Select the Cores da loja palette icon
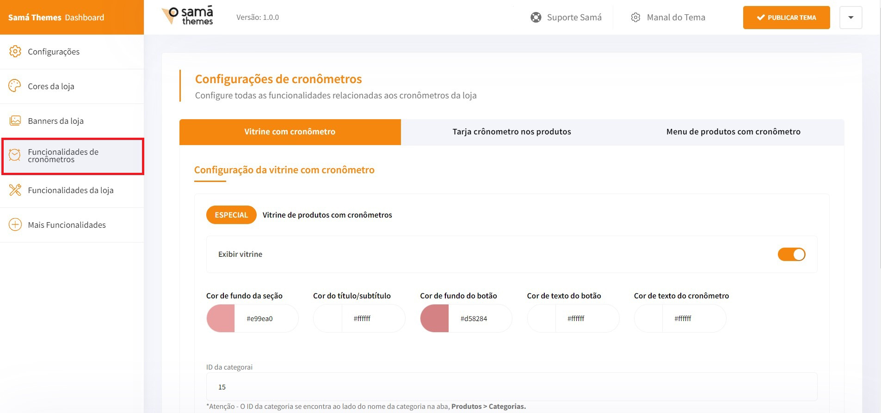The image size is (881, 413). tap(15, 86)
